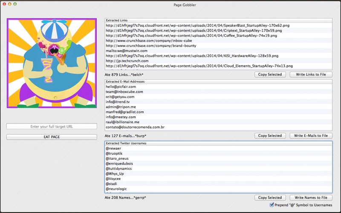Toggle Prepend "@" Symbol to Usernames checkbox

coord(272,205)
